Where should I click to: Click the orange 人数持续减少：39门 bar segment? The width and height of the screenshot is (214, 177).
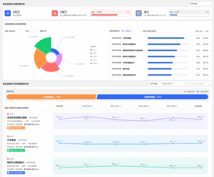point(52,97)
